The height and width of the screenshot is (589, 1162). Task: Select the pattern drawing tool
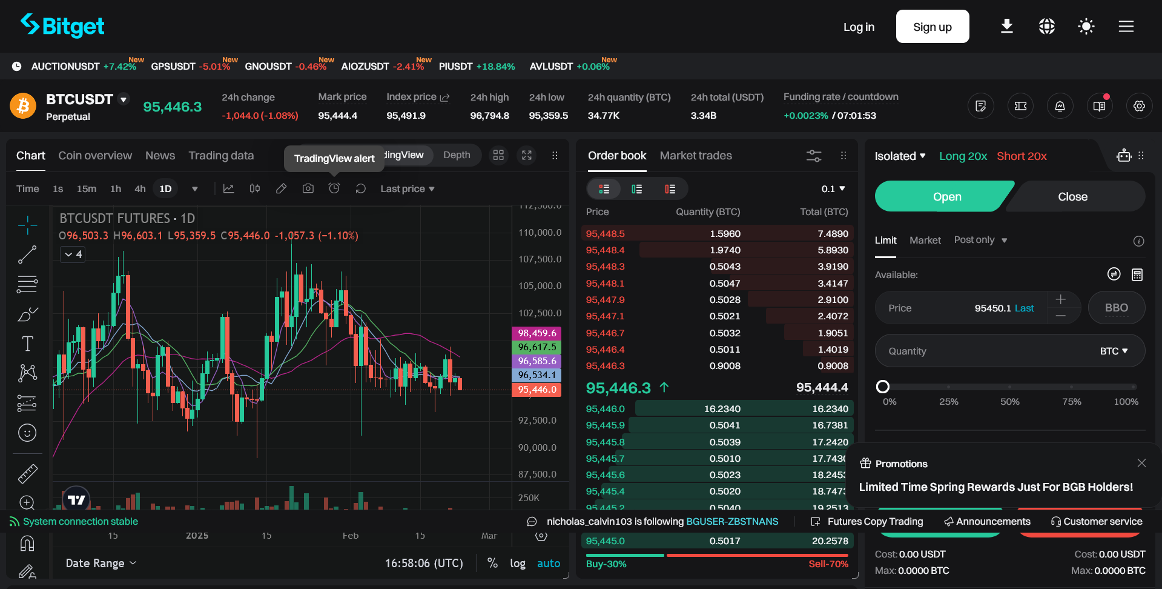click(x=27, y=373)
